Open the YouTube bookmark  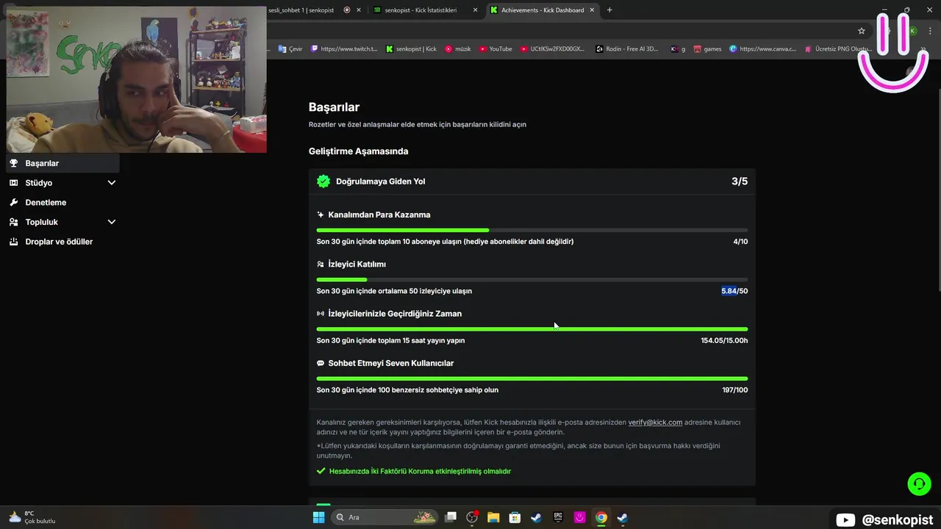495,49
